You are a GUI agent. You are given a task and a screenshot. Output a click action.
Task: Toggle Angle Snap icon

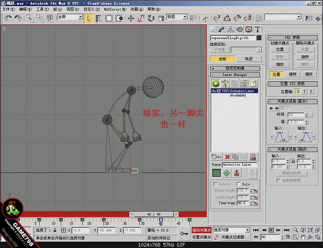click(227, 18)
